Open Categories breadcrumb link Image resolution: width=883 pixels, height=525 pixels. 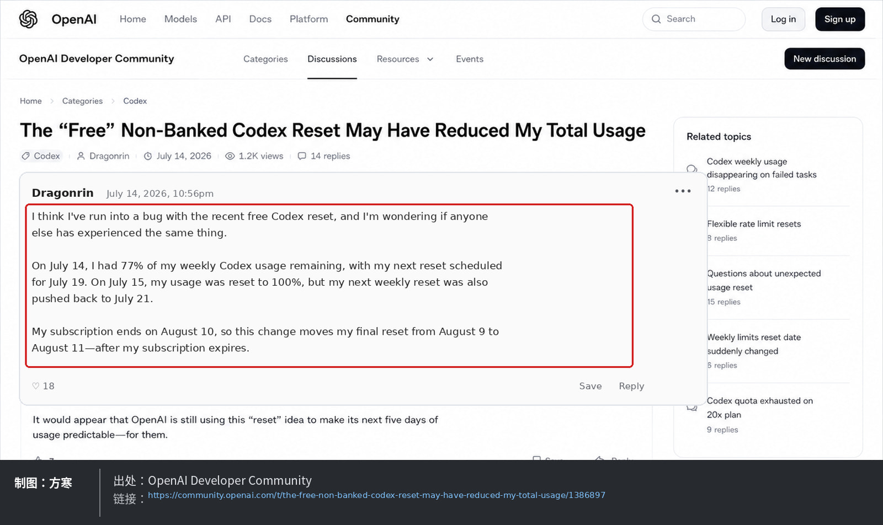[x=82, y=101]
